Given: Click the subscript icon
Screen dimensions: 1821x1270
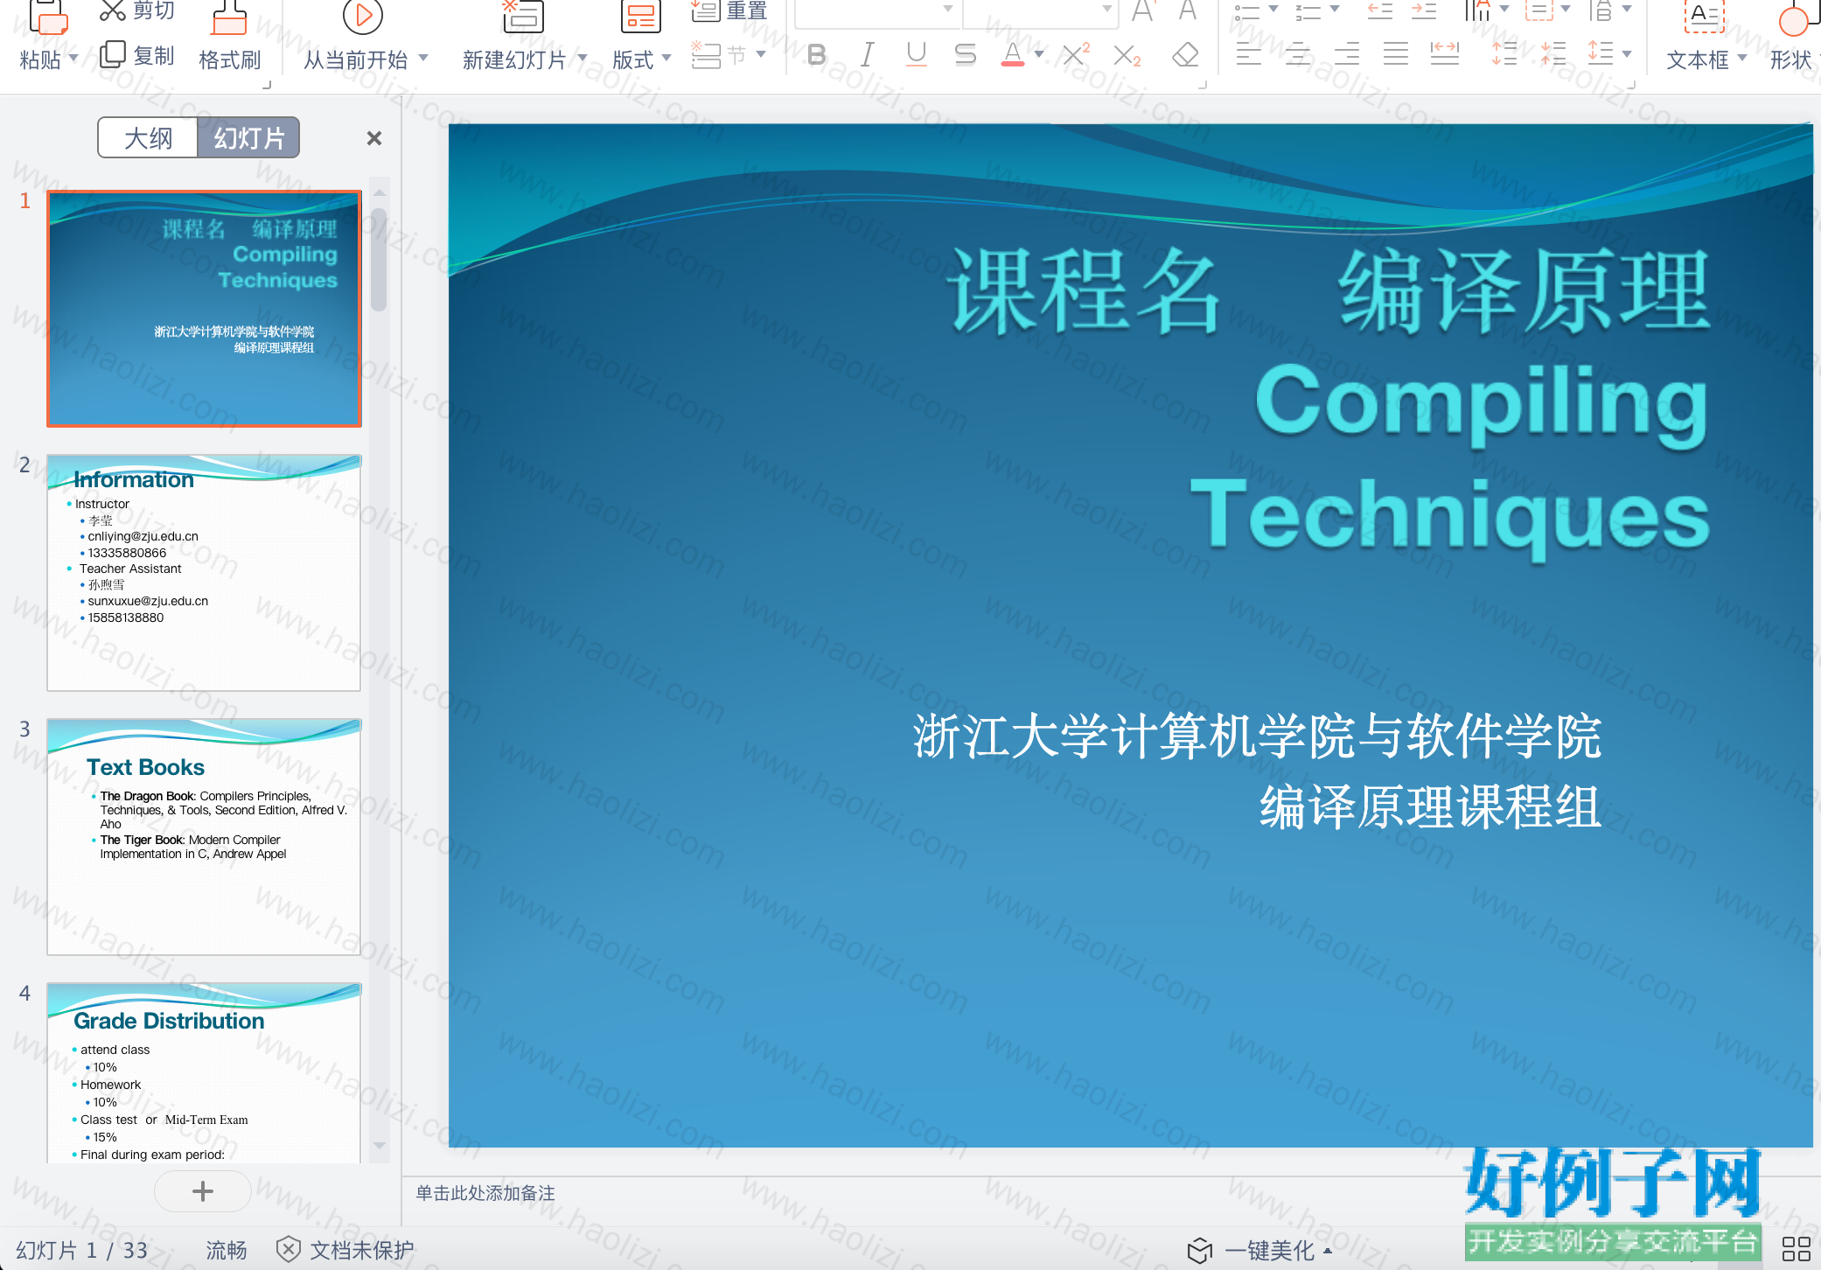Looking at the screenshot, I should (1127, 55).
